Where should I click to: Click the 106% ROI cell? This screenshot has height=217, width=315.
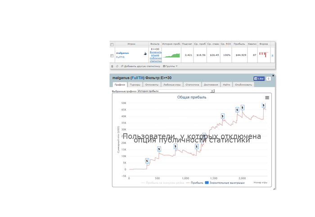(x=227, y=55)
